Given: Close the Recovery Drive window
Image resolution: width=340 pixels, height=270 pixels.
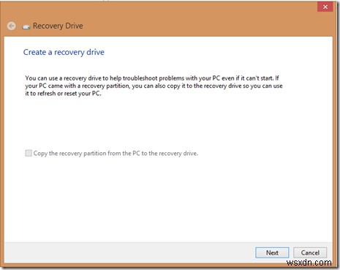Looking at the screenshot, I should [325, 7].
